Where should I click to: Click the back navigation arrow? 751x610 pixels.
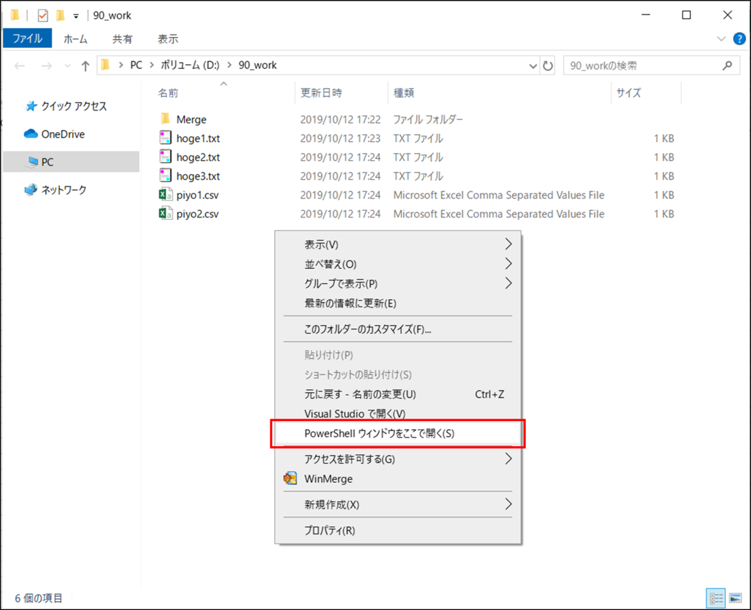point(19,66)
